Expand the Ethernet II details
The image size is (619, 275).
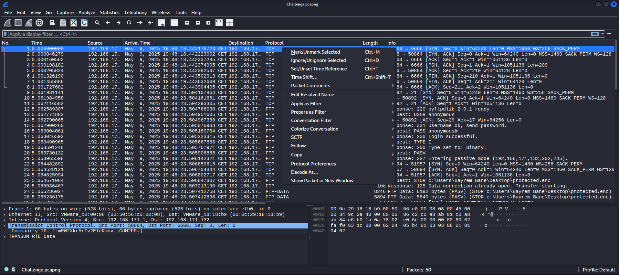tap(5, 215)
